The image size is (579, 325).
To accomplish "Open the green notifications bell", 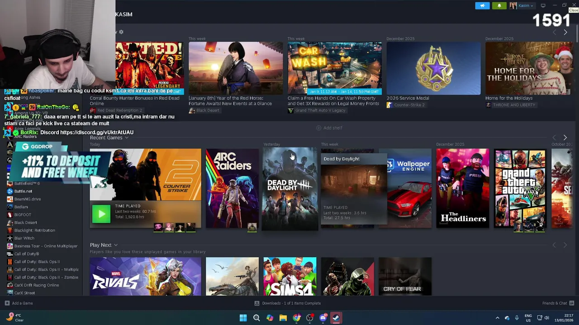I will point(499,5).
